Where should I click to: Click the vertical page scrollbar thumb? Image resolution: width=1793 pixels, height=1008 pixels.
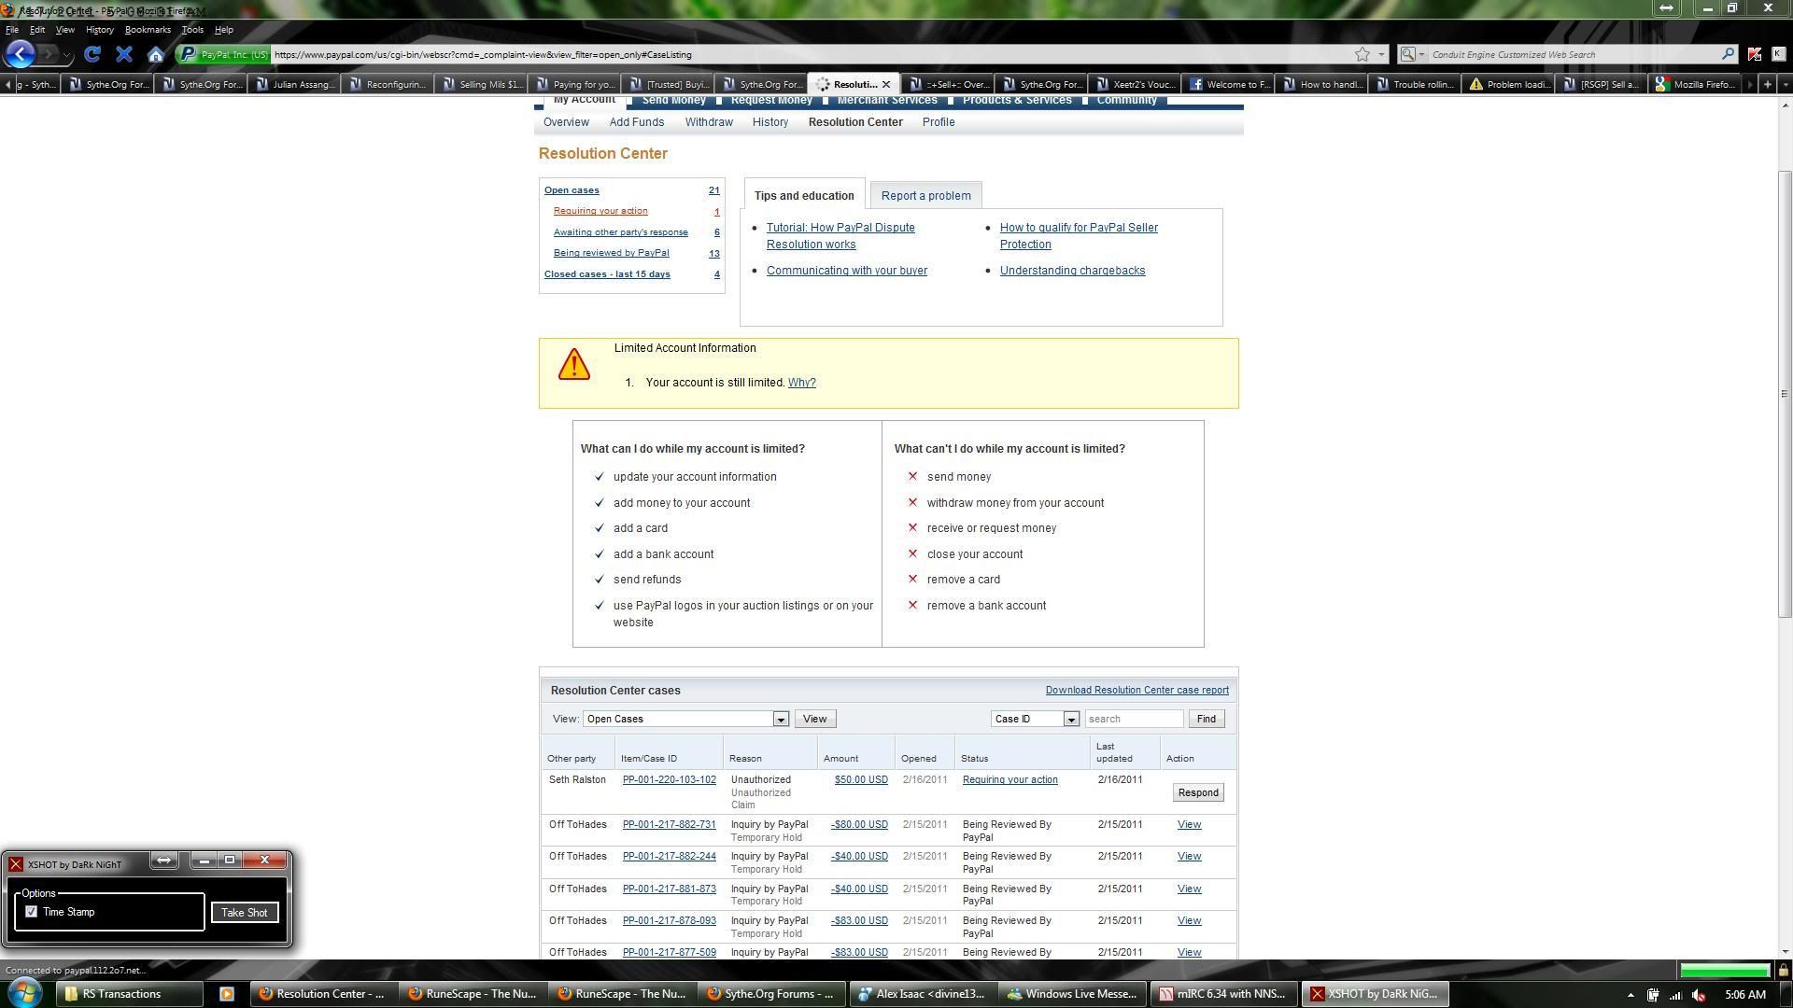tap(1785, 393)
